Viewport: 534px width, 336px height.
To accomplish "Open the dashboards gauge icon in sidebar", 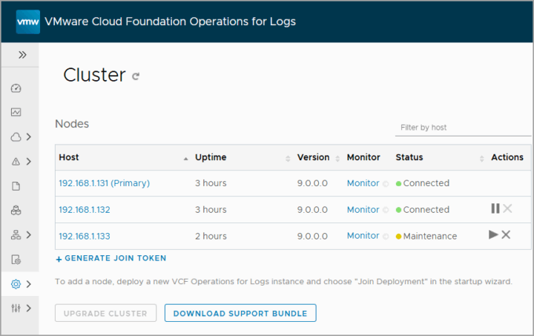I will [x=16, y=88].
